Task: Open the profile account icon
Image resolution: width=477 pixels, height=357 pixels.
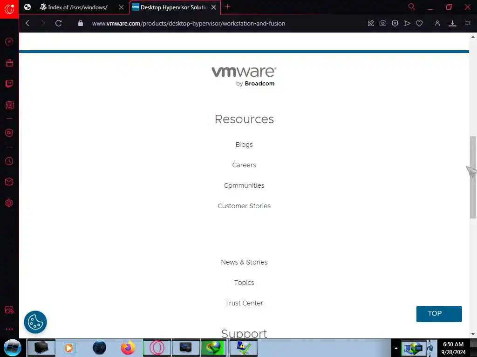Action: 437,23
